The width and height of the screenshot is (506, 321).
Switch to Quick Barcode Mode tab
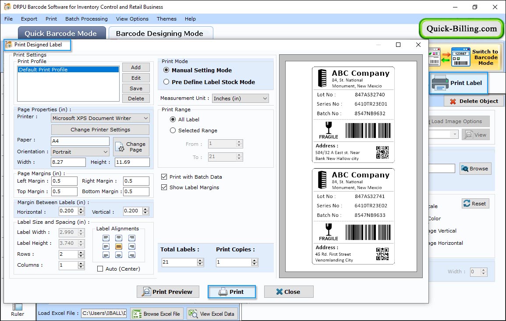(x=61, y=33)
